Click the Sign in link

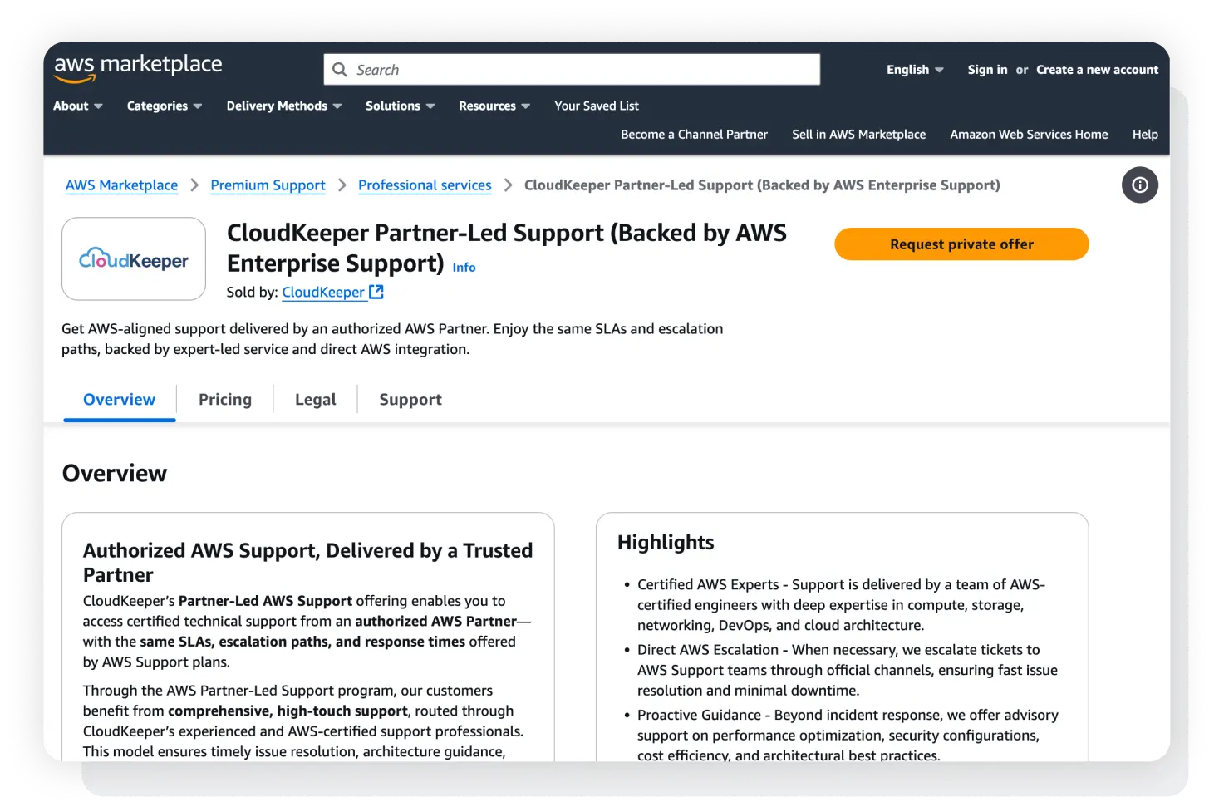(x=987, y=70)
